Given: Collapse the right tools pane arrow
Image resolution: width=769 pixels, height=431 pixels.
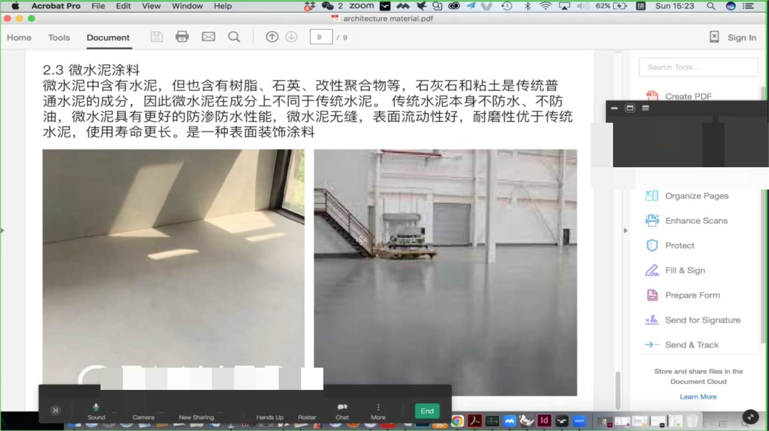Looking at the screenshot, I should click(625, 231).
